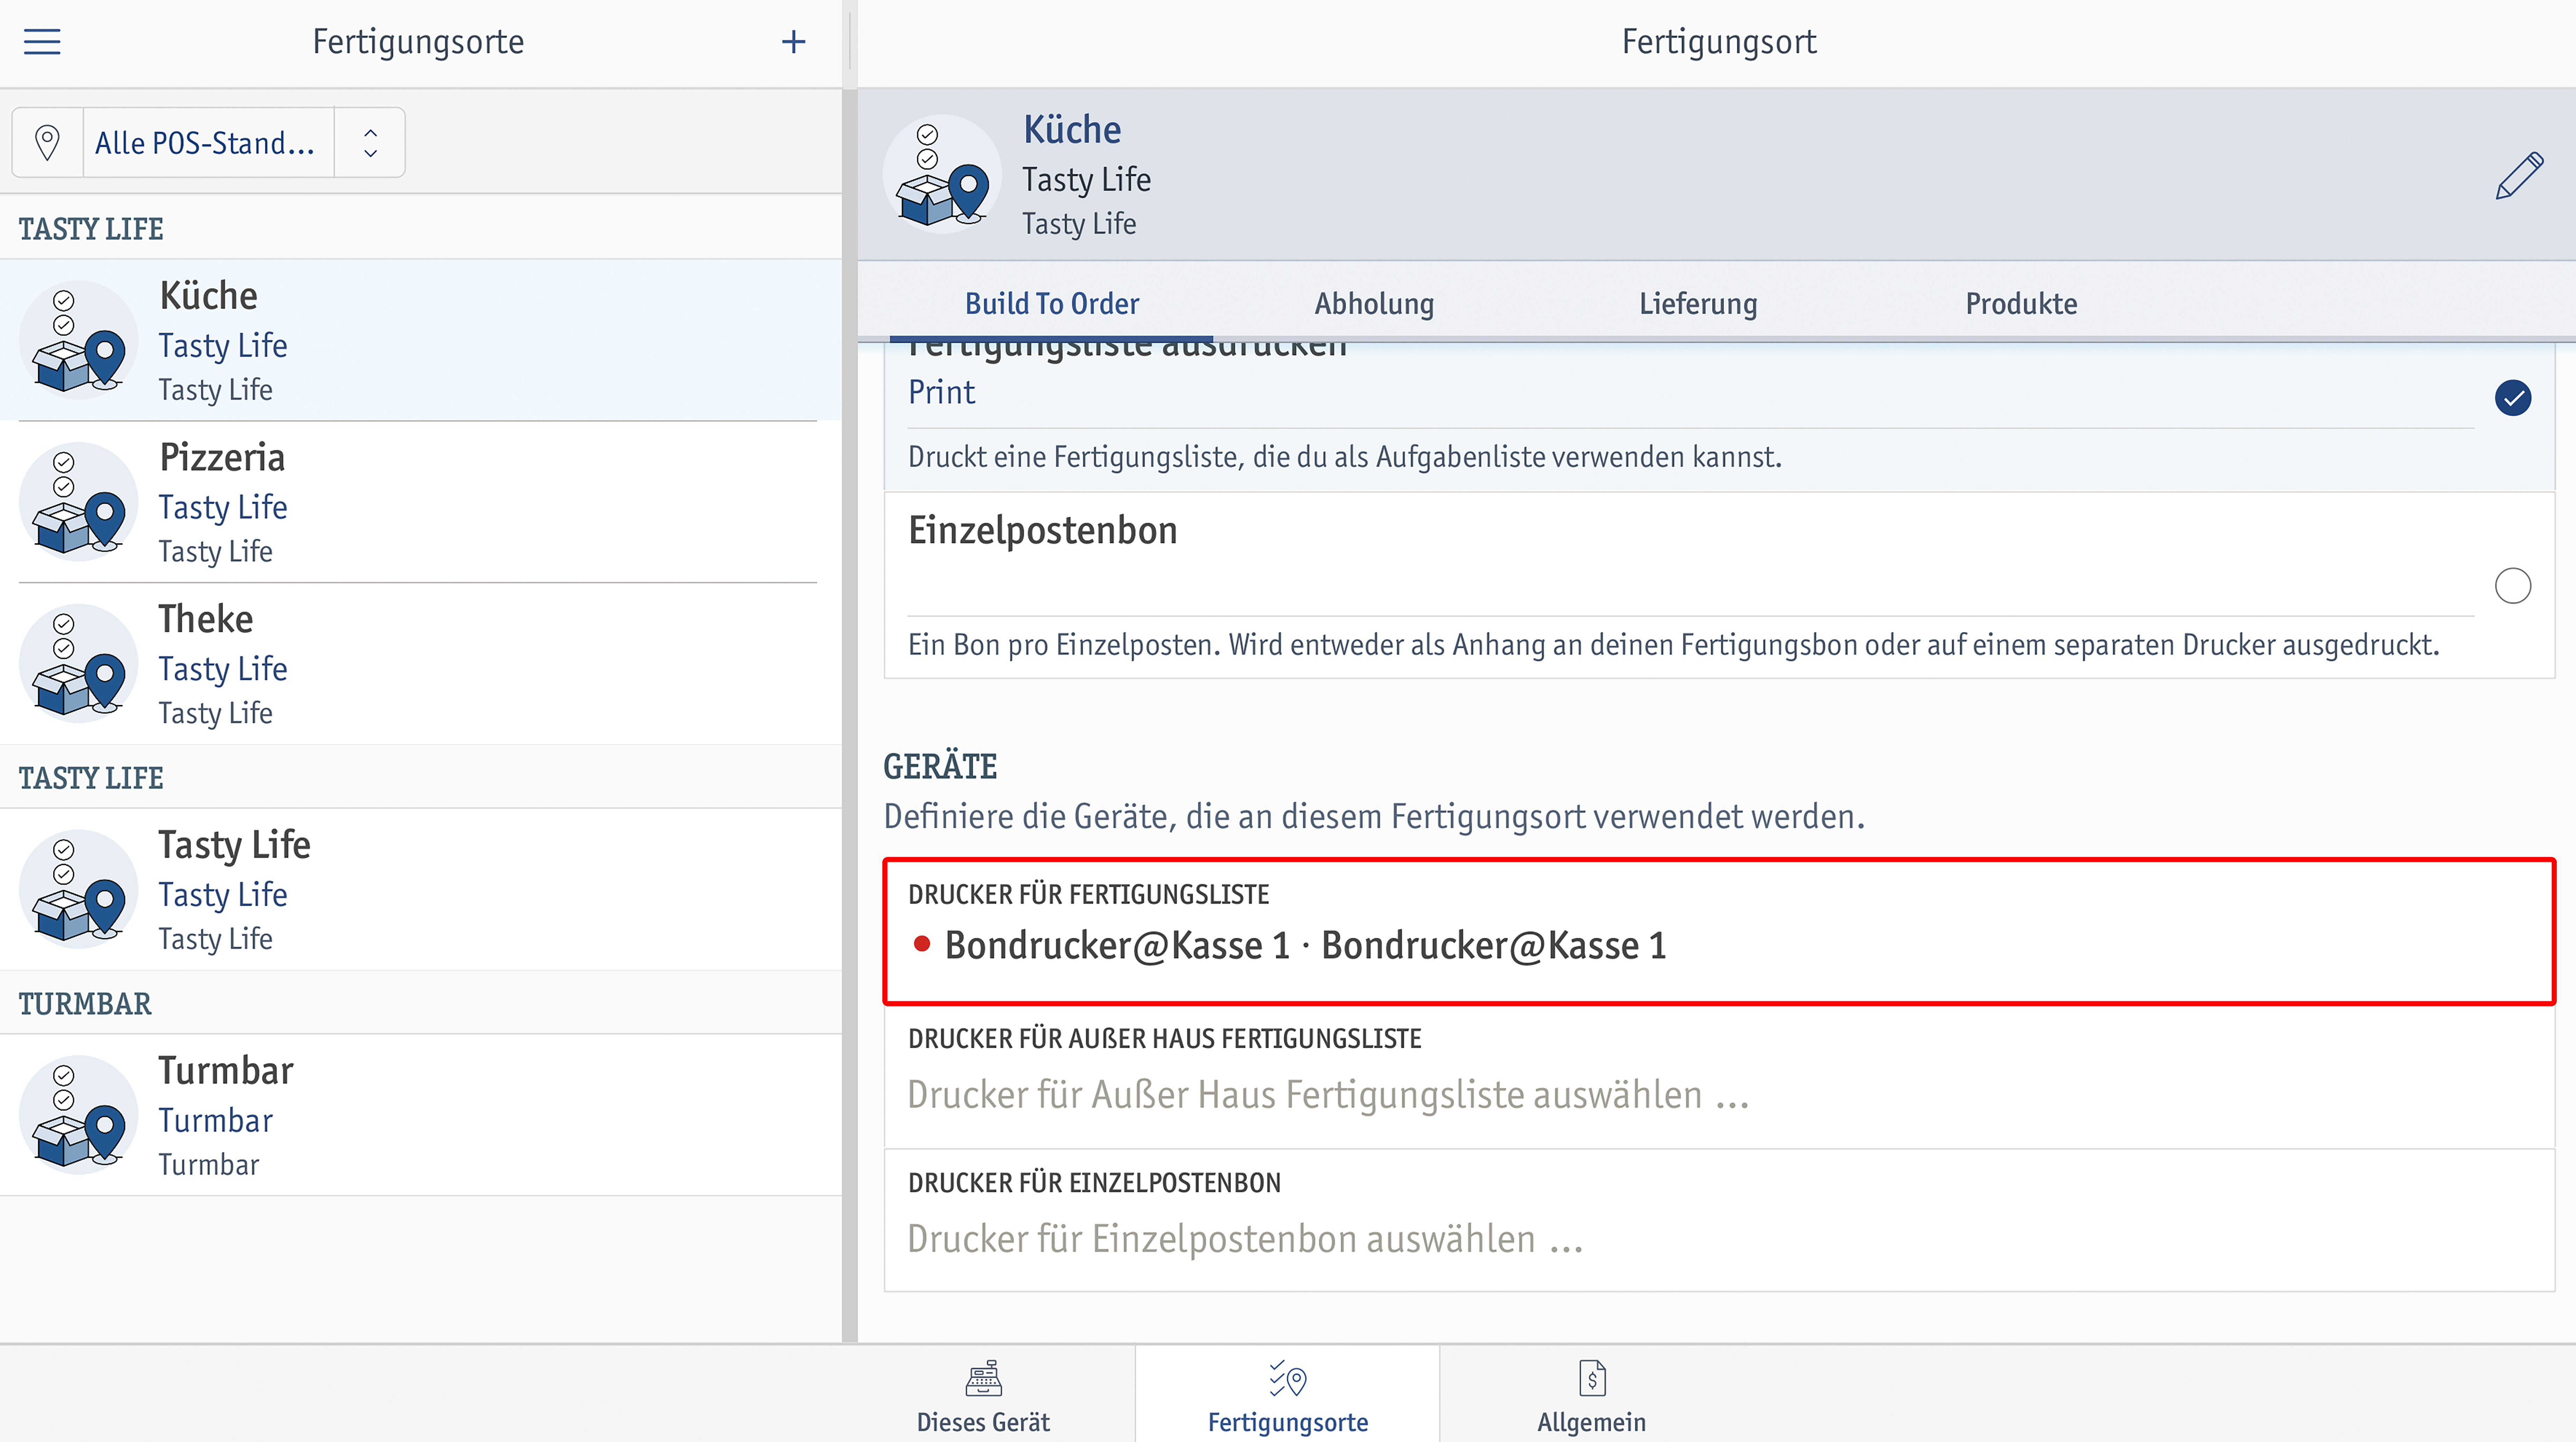This screenshot has height=1442, width=2576.
Task: Click the Fertigungsorte left panel title
Action: [418, 42]
